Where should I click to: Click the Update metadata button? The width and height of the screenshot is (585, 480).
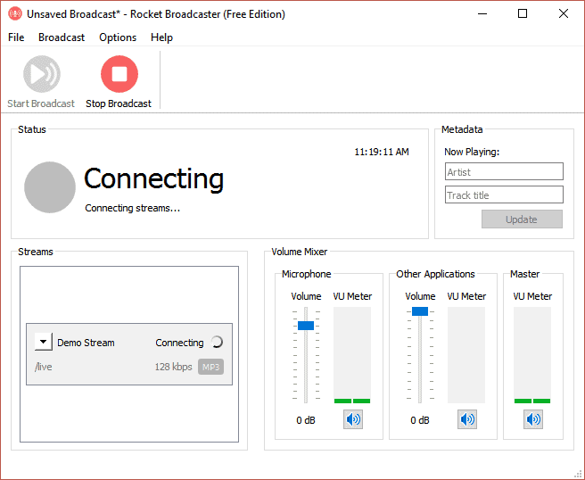point(522,219)
